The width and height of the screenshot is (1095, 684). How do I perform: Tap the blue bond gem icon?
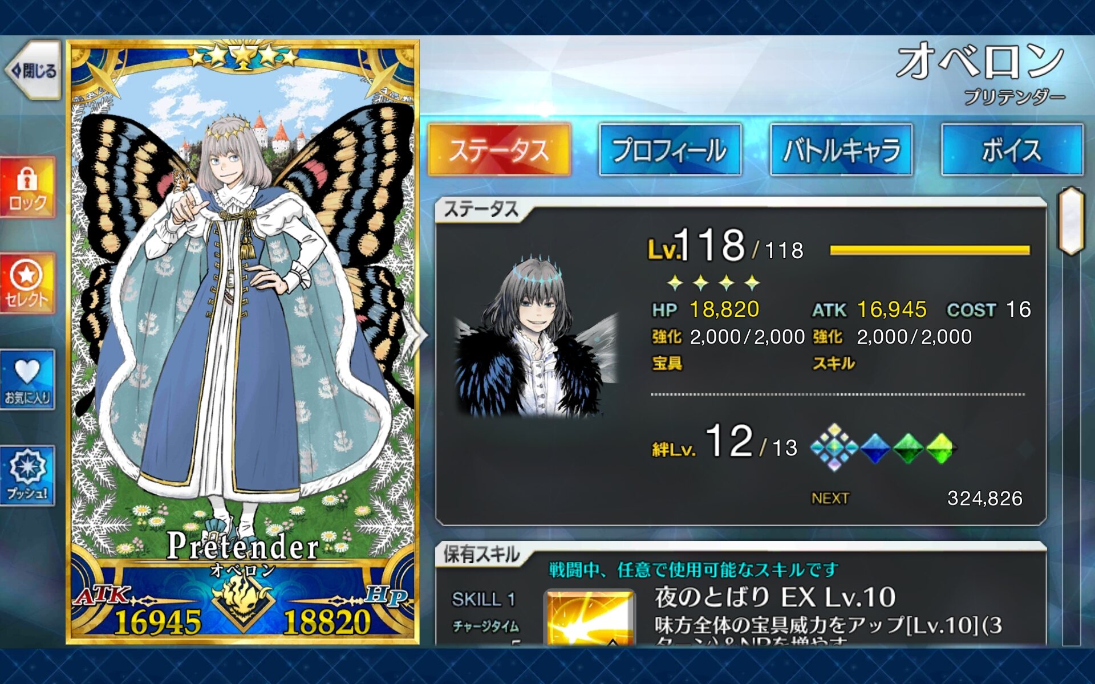875,448
